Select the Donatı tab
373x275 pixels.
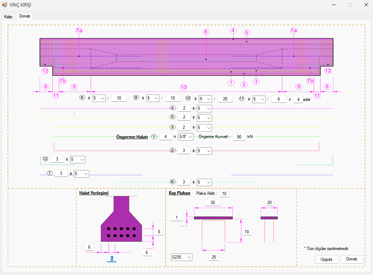(x=25, y=16)
